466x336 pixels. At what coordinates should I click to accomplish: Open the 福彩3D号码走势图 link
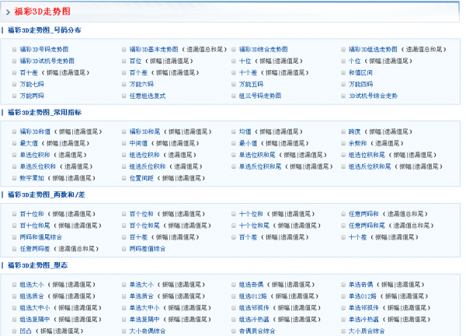pyautogui.click(x=44, y=50)
